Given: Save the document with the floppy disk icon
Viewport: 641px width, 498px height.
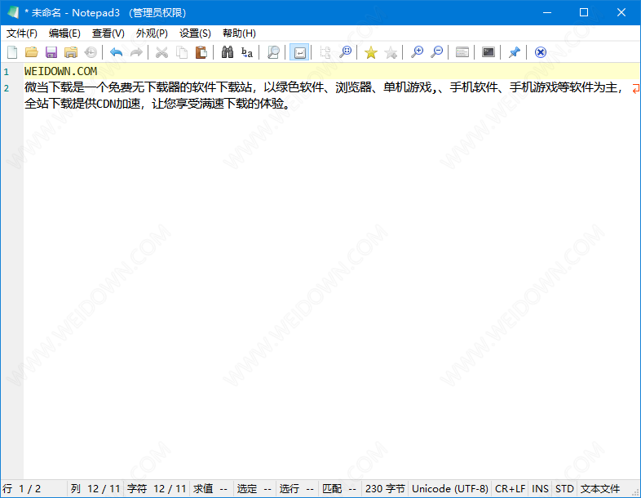Looking at the screenshot, I should 51,52.
